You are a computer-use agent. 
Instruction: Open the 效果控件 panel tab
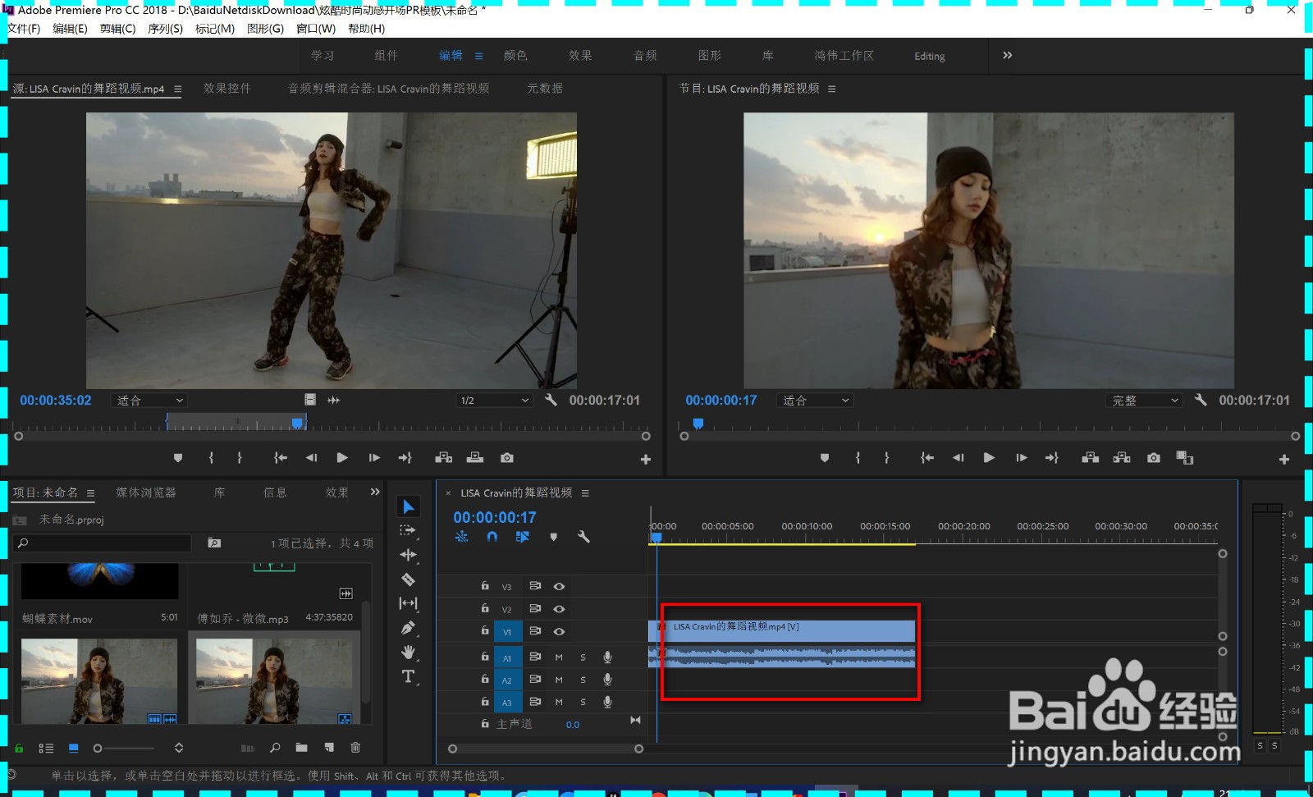click(226, 89)
